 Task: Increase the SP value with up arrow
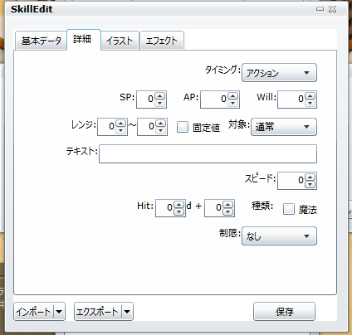[159, 96]
